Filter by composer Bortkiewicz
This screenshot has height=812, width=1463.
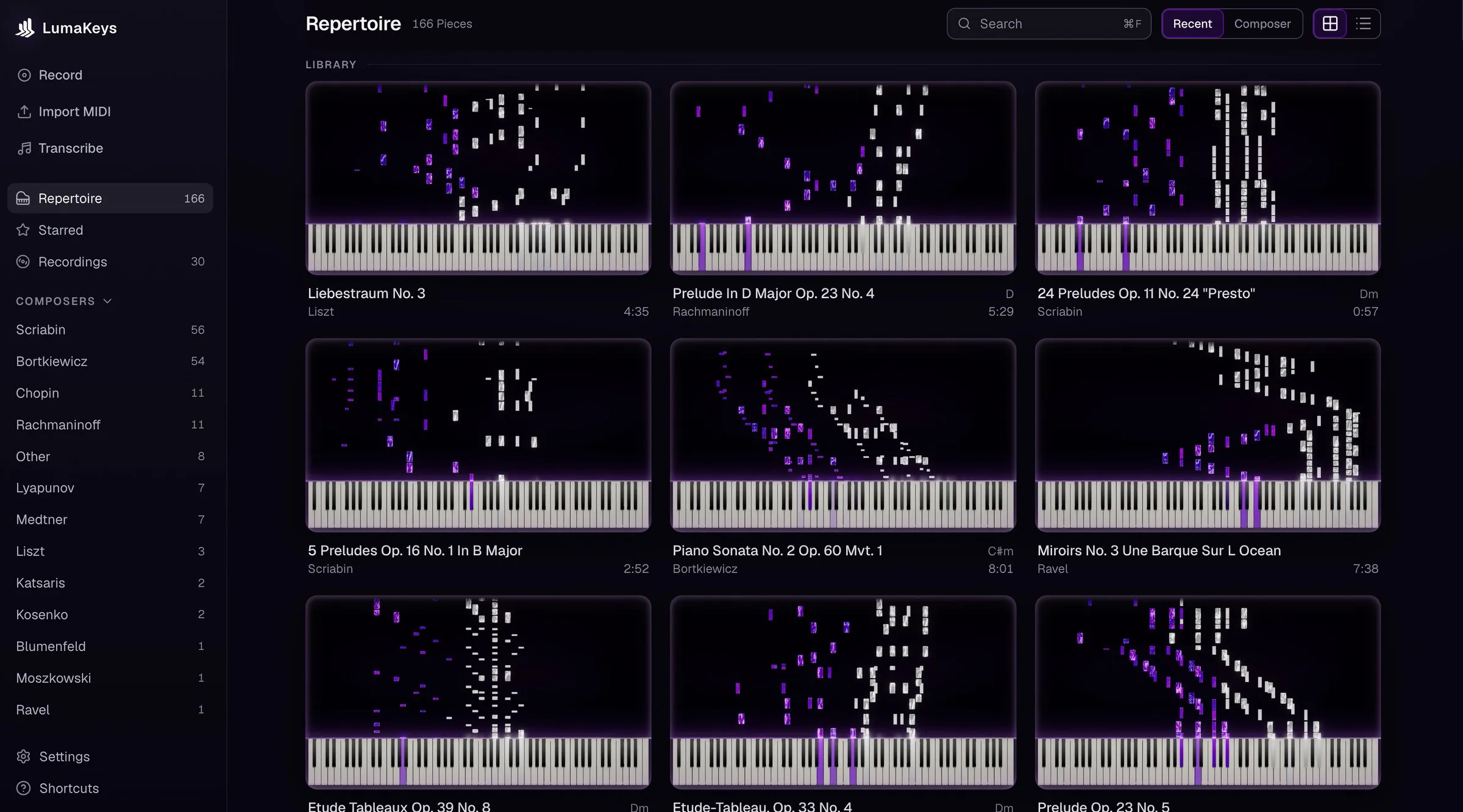pyautogui.click(x=110, y=361)
